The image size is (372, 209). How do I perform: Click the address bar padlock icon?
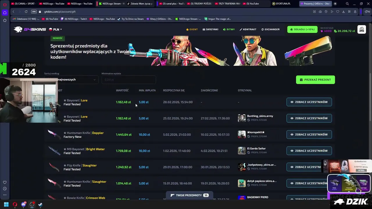pyautogui.click(x=40, y=12)
